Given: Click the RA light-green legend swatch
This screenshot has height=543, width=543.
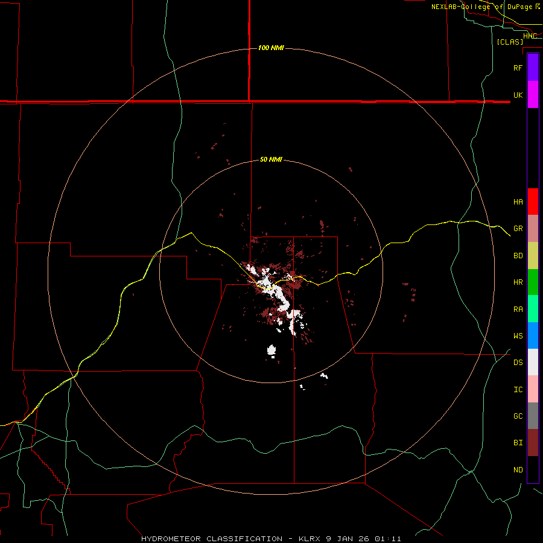Looking at the screenshot, I should pos(533,309).
